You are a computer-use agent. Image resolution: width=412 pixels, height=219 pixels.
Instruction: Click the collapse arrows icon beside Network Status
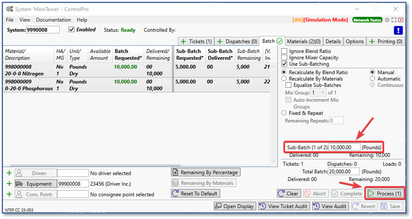(x=387, y=20)
